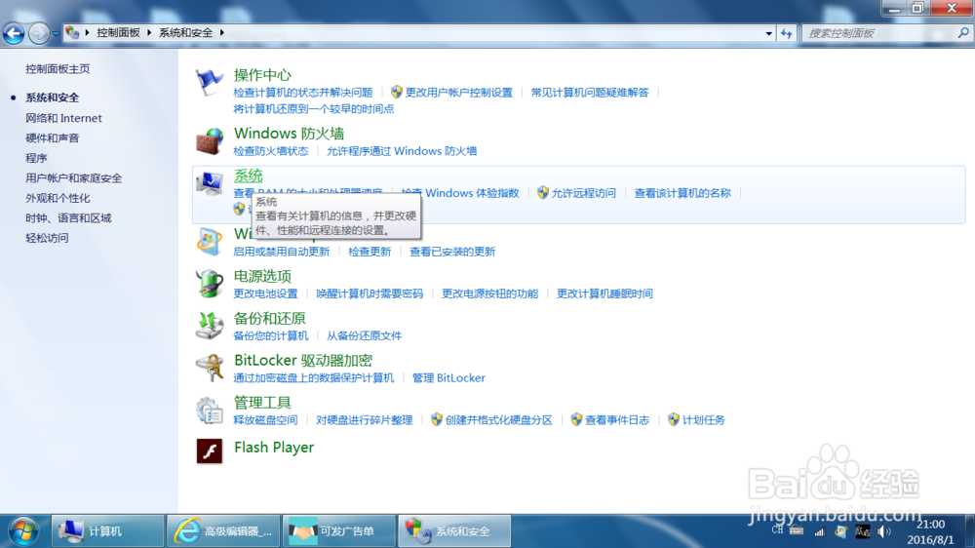Click the network signal tray icon

[820, 531]
